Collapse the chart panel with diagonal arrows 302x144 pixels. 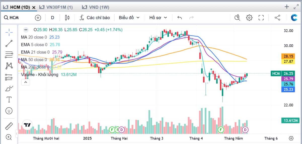(296, 7)
